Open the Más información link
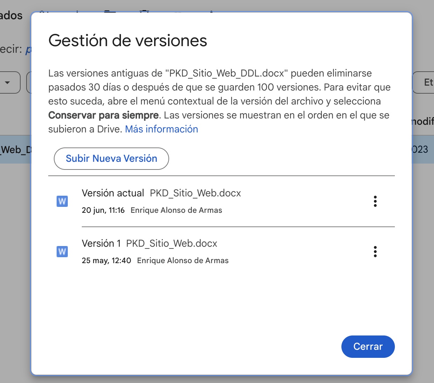 (x=161, y=129)
